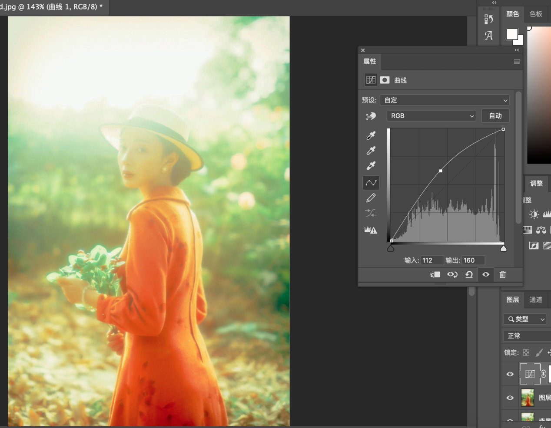This screenshot has height=428, width=551.
Task: Select the white point eyedropper in Curves
Action: pos(371,165)
